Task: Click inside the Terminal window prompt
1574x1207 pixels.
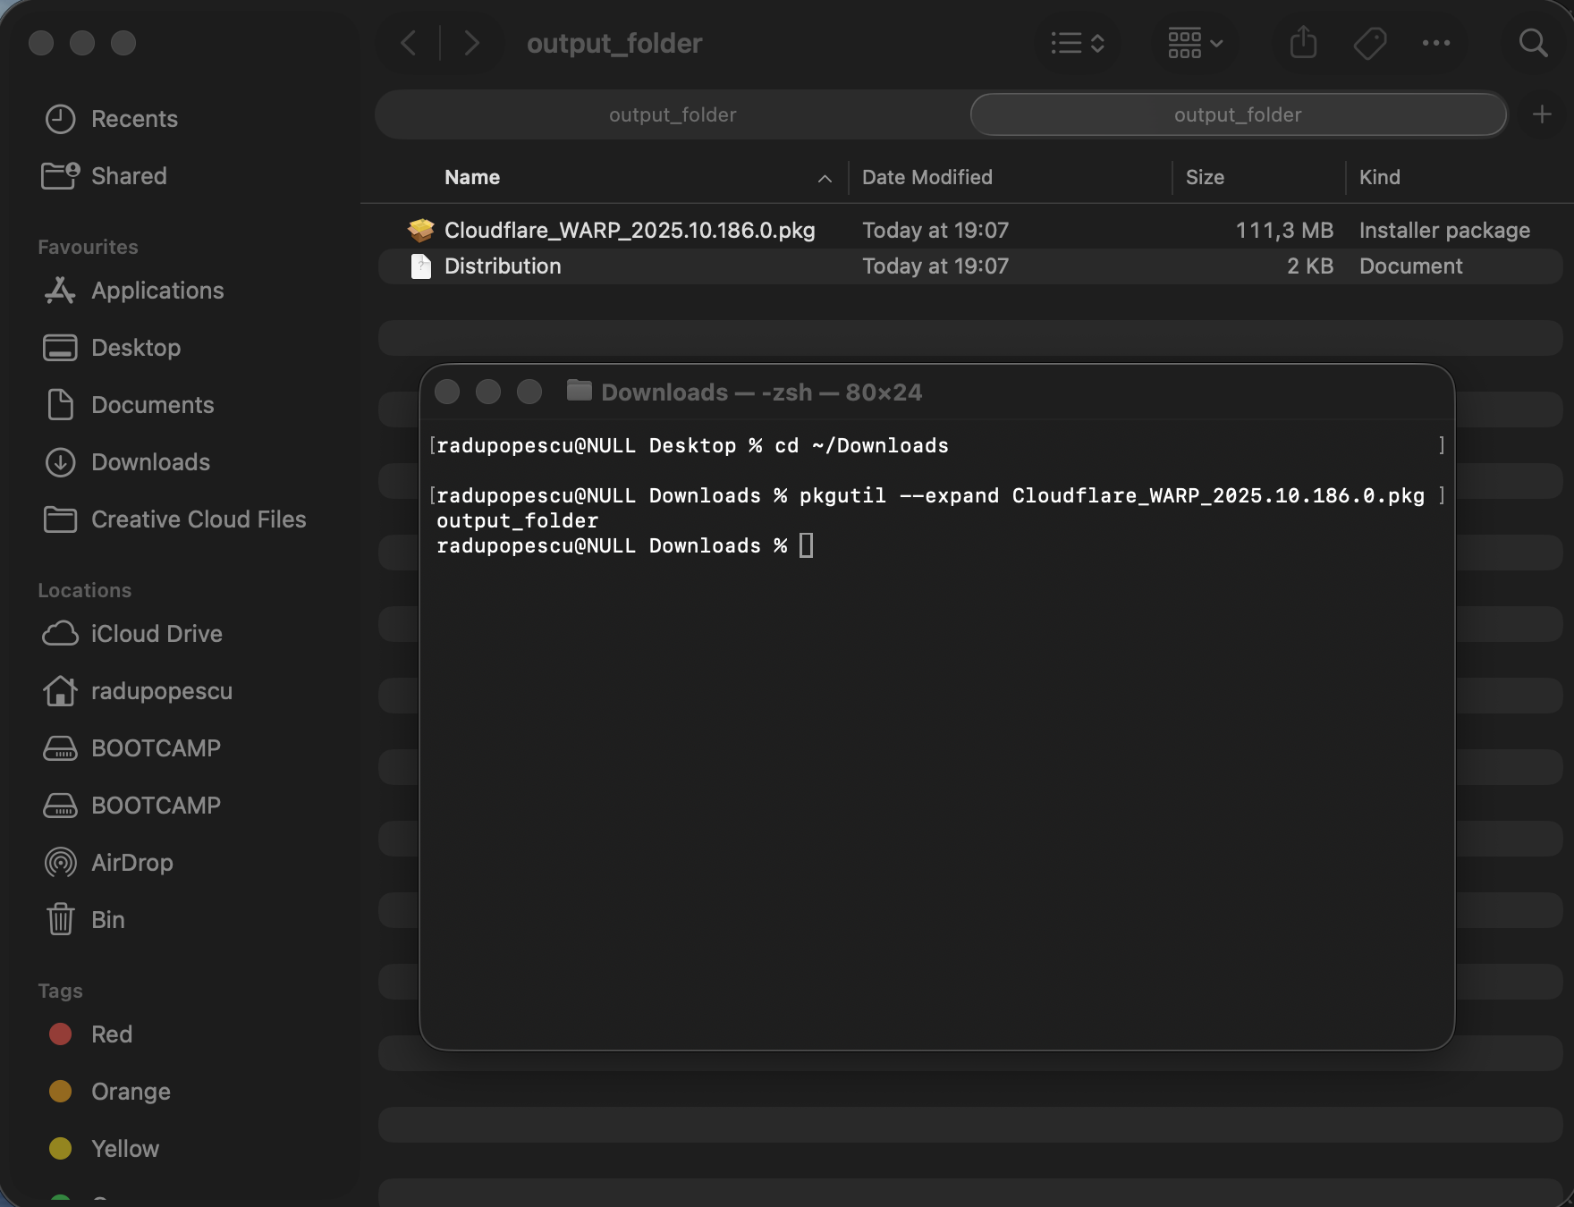Action: (x=894, y=545)
